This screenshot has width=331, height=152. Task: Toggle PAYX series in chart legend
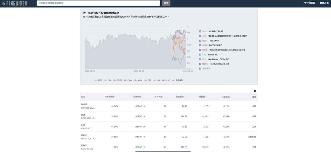click(128, 80)
